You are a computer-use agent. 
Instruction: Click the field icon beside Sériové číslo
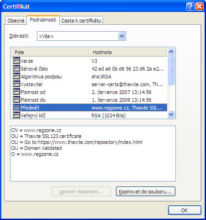(16, 68)
